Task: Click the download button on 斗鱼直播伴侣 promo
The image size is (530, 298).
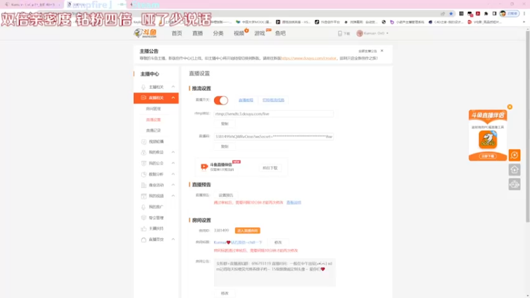Action: click(x=488, y=156)
